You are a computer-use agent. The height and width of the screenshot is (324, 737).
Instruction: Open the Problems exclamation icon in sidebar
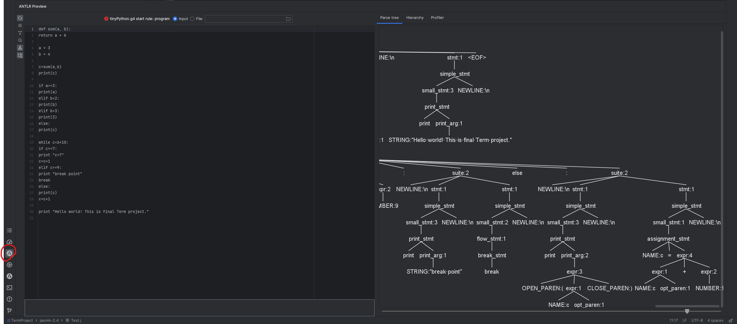(9, 299)
